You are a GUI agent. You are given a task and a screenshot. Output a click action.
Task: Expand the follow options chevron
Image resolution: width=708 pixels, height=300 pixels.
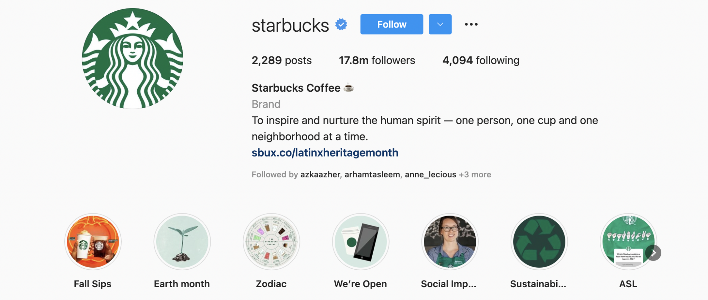[x=440, y=24]
